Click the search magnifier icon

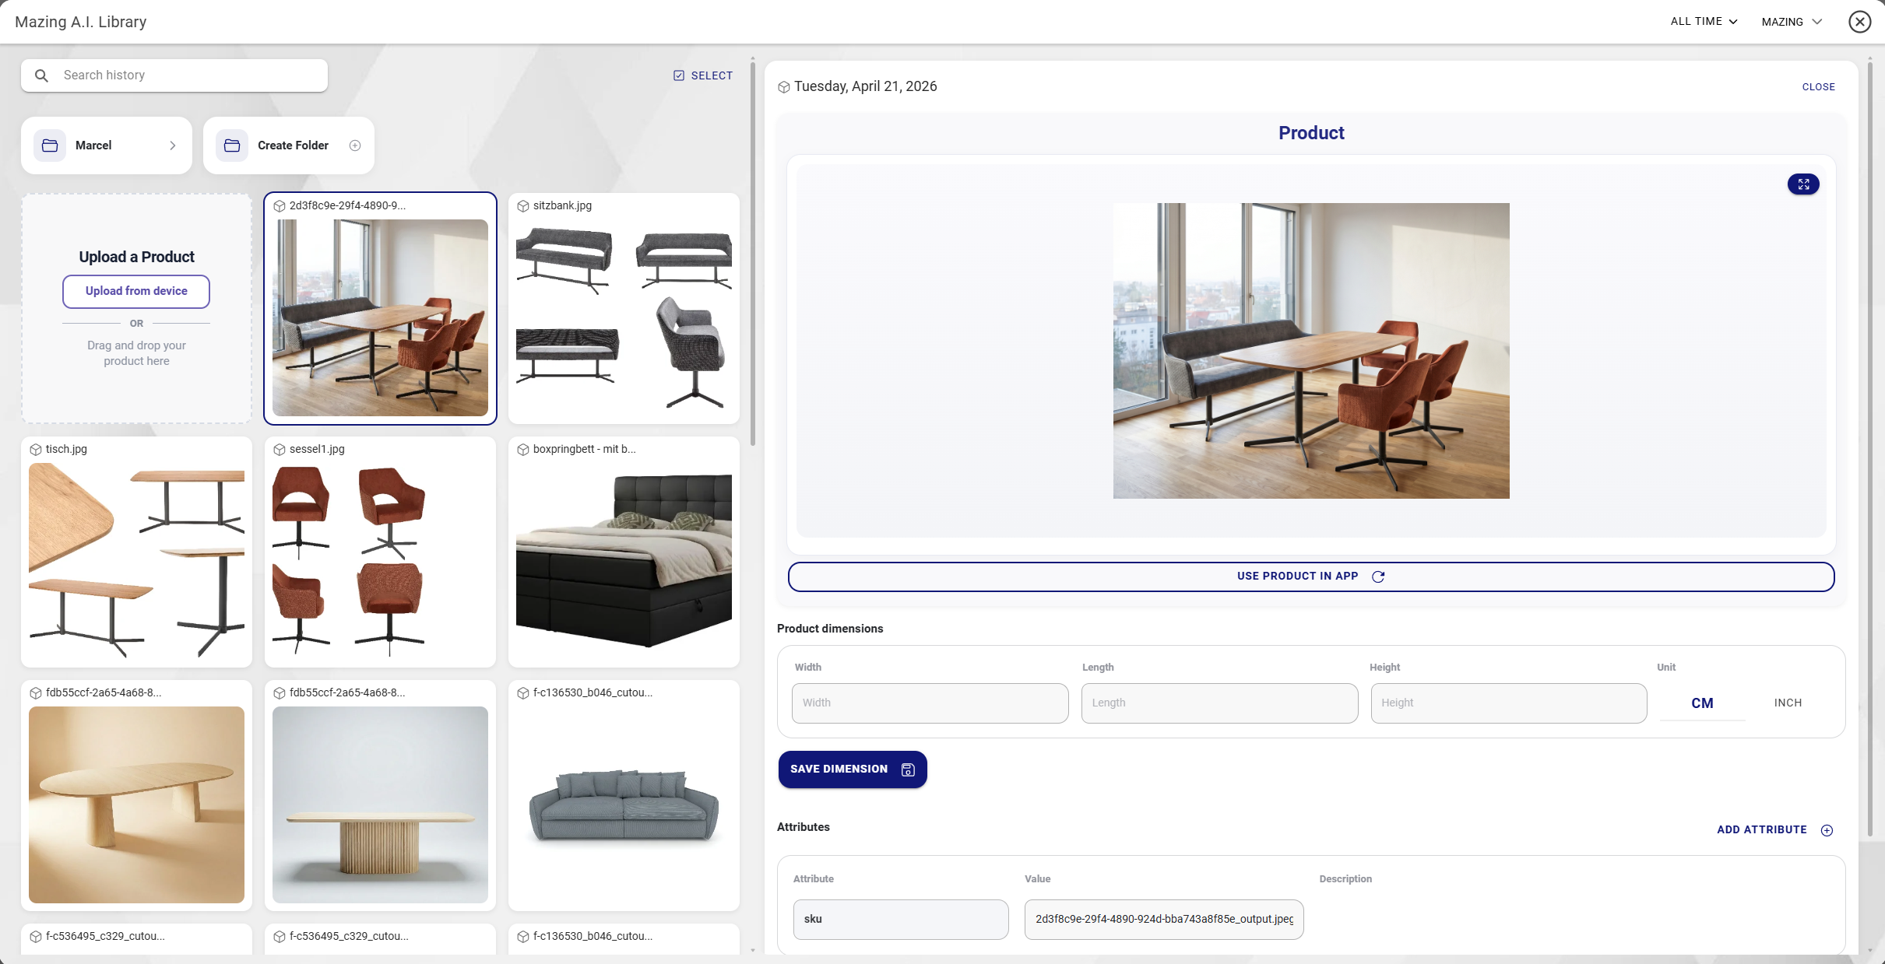tap(42, 75)
